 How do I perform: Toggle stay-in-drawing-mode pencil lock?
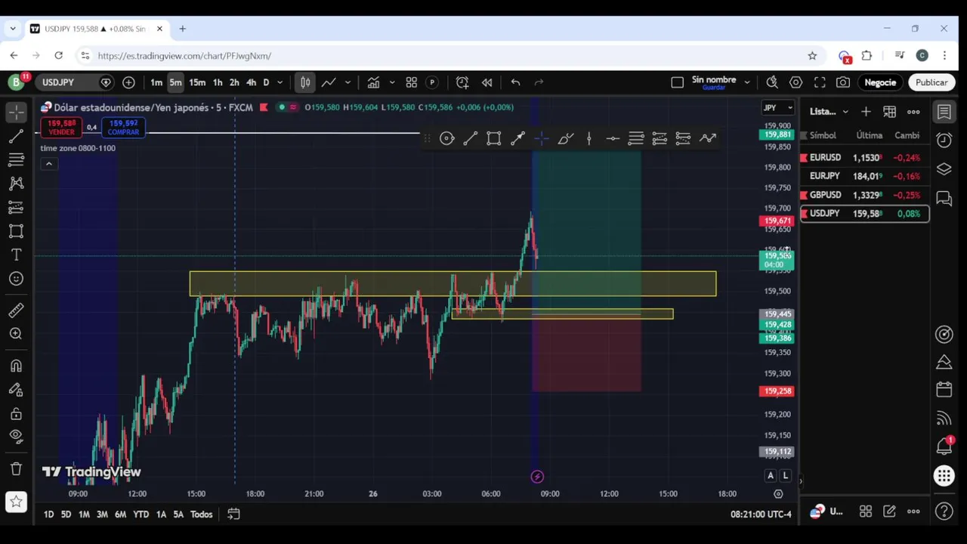coord(16,390)
